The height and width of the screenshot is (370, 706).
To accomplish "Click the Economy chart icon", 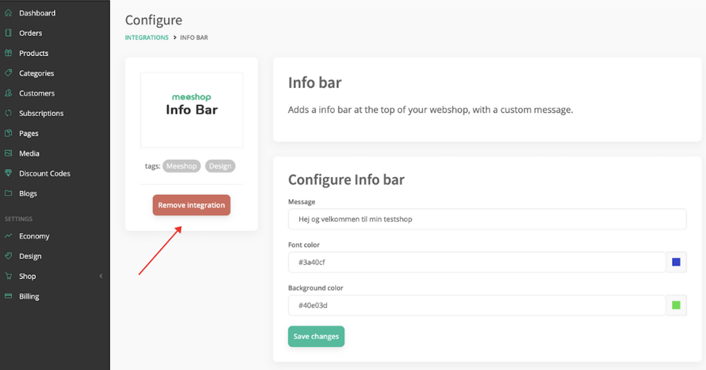I will (x=8, y=236).
